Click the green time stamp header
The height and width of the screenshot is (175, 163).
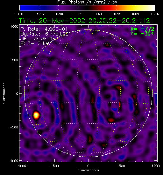pyautogui.click(x=84, y=21)
